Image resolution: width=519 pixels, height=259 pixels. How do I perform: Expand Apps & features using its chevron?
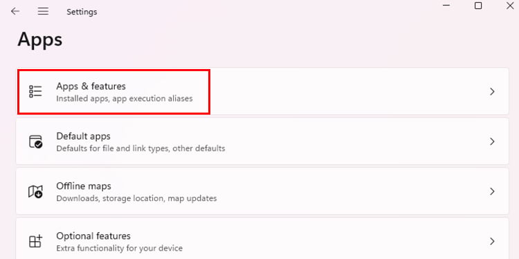click(492, 91)
